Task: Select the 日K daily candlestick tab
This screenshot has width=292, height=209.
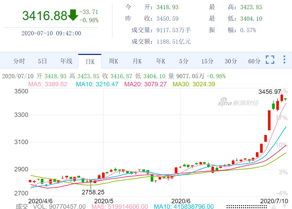Action: (x=90, y=61)
